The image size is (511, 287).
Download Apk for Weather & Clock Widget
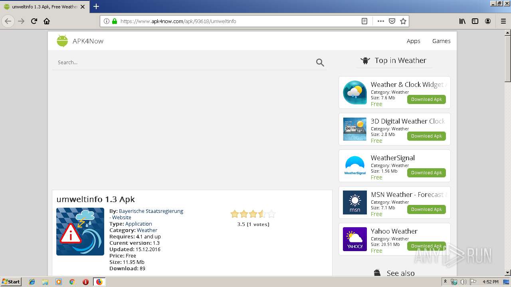point(426,99)
